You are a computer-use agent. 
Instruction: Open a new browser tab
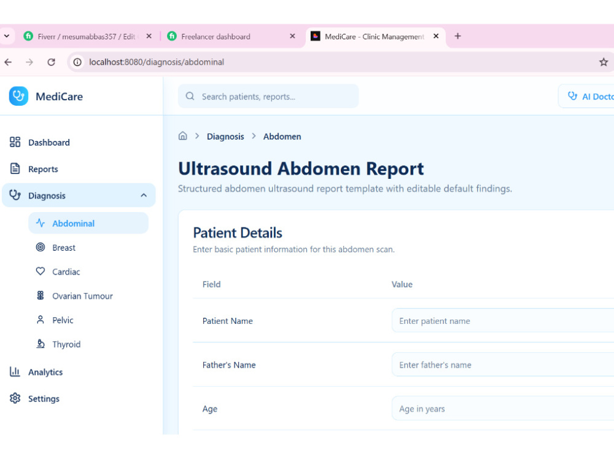457,36
